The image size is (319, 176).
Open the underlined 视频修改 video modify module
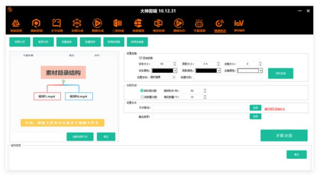pos(220,25)
